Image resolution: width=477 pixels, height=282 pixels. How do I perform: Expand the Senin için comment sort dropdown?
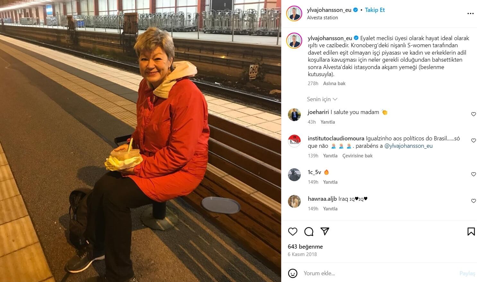322,99
